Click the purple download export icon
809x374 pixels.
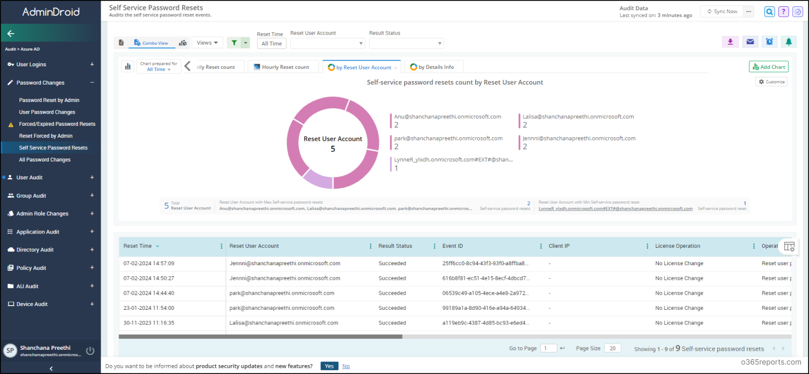point(730,42)
